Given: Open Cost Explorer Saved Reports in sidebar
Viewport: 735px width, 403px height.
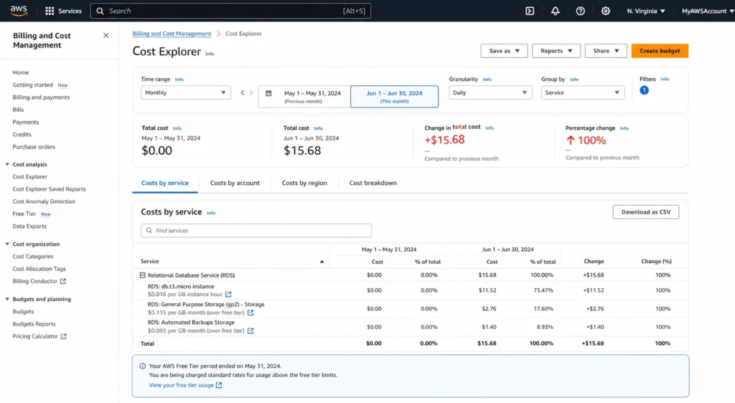Looking at the screenshot, I should coord(50,189).
